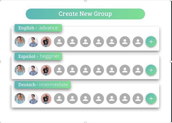The image size is (172, 123).
Task: Select man with glasses avatar in English group
Action: (33, 42)
